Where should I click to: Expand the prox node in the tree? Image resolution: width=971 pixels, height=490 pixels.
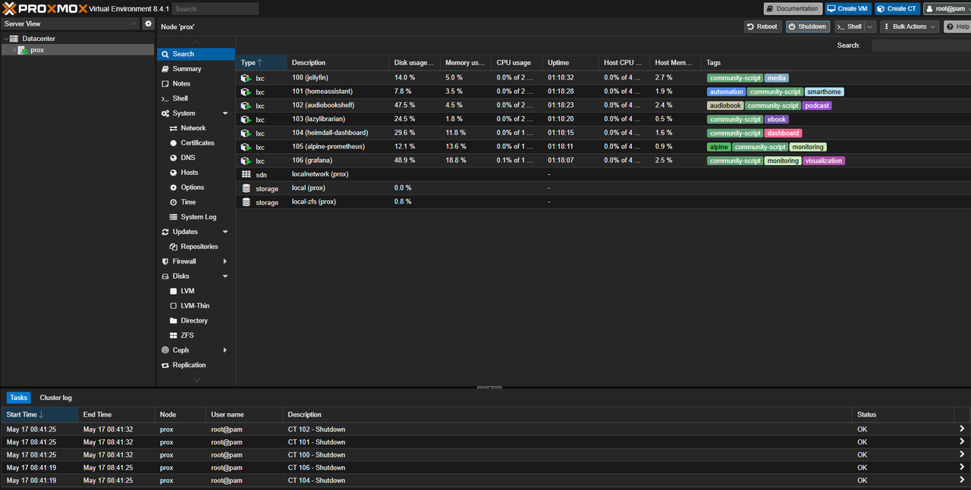click(x=14, y=50)
